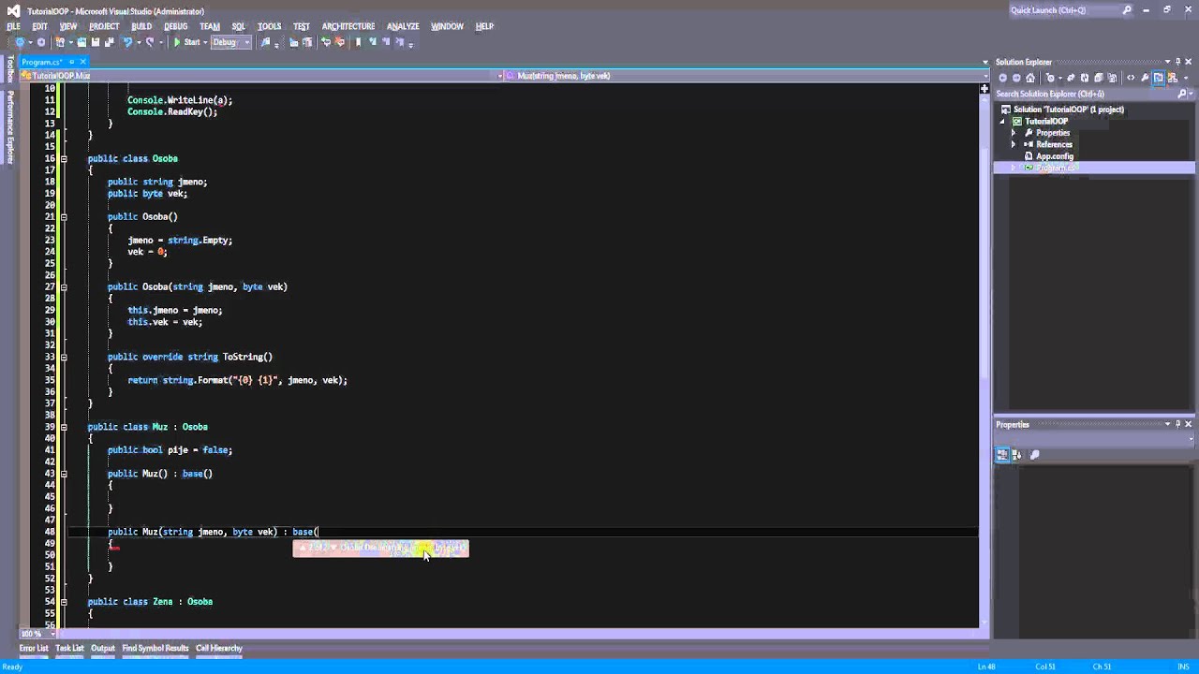Viewport: 1199px width, 674px height.
Task: Go Back in Solution Explorer toolbar
Action: (x=1003, y=78)
